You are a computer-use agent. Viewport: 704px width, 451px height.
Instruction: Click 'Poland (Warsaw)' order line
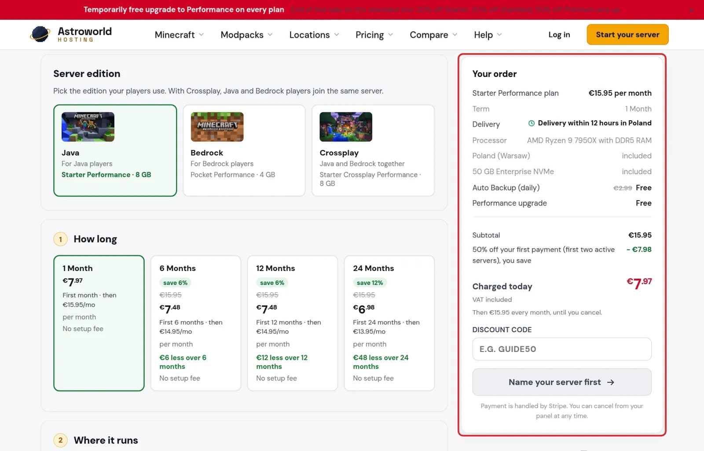[x=562, y=156]
